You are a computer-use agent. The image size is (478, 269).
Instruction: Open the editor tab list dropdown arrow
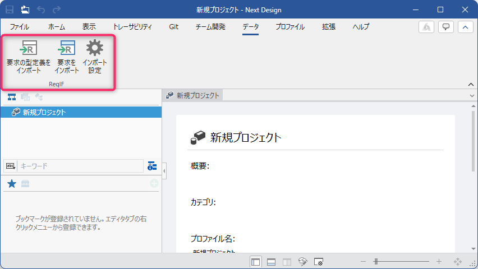click(472, 96)
